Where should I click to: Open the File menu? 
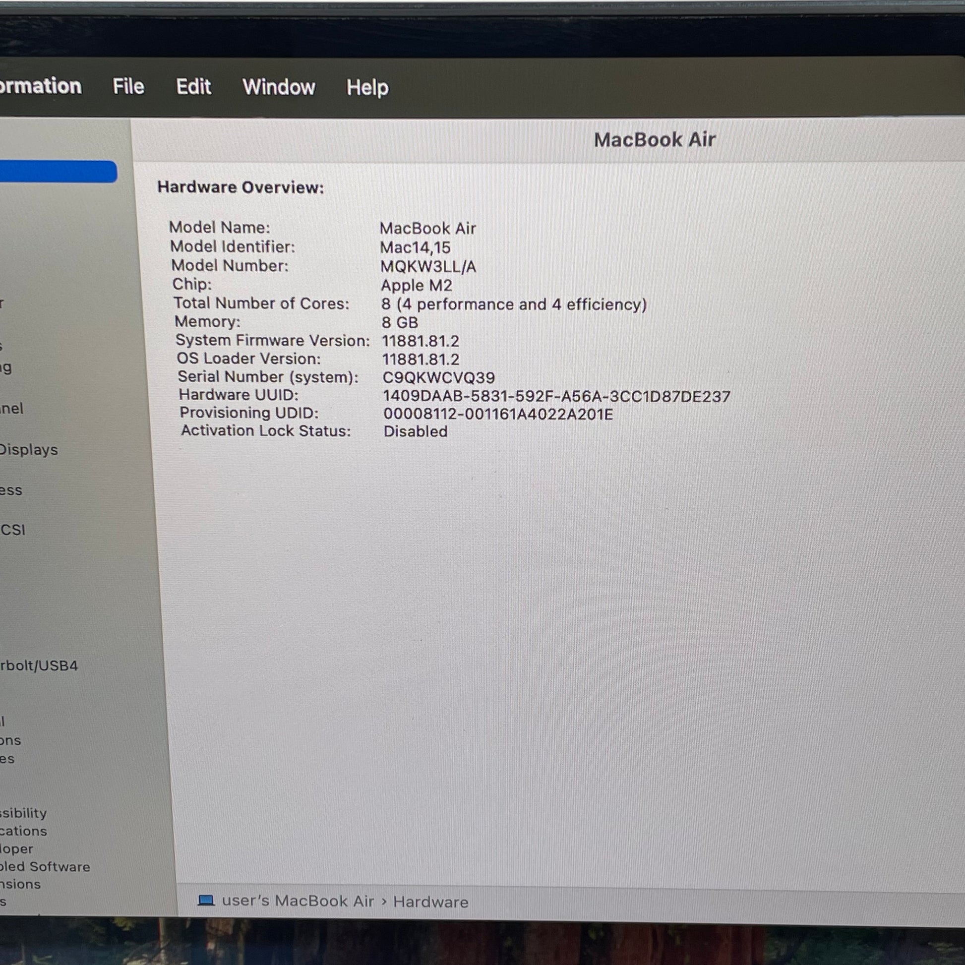[128, 86]
